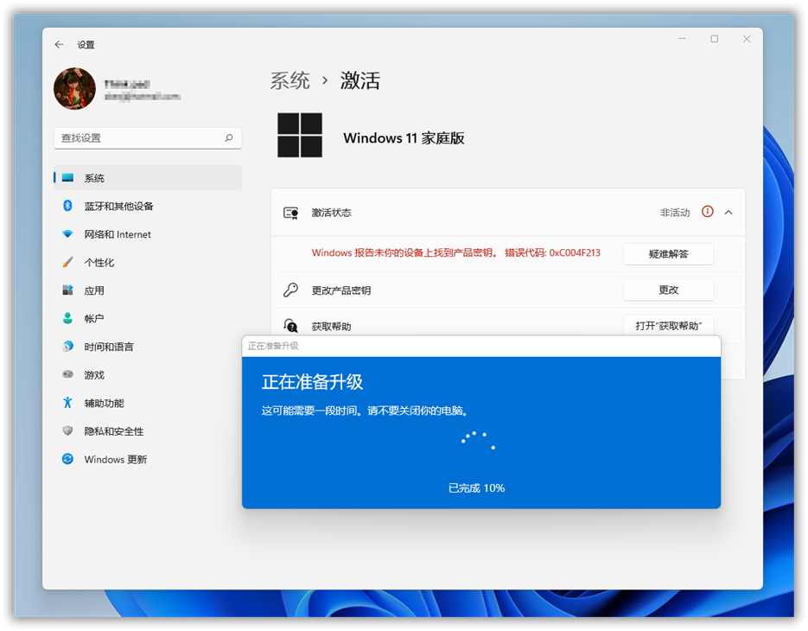The width and height of the screenshot is (808, 631).
Task: Click the Windows 11 logo
Action: pyautogui.click(x=300, y=135)
